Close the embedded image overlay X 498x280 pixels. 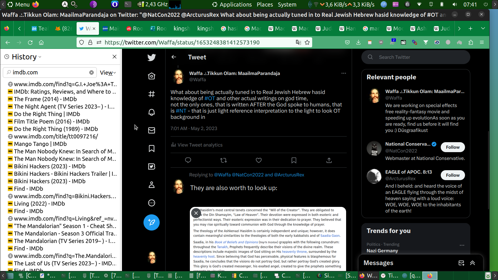(x=196, y=213)
